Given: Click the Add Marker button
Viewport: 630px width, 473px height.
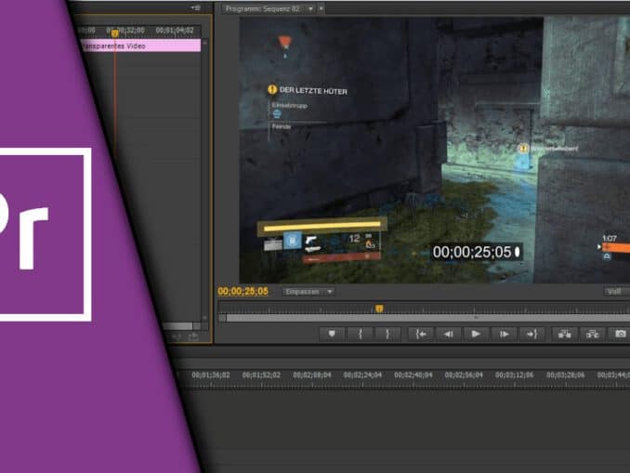Looking at the screenshot, I should click(332, 334).
